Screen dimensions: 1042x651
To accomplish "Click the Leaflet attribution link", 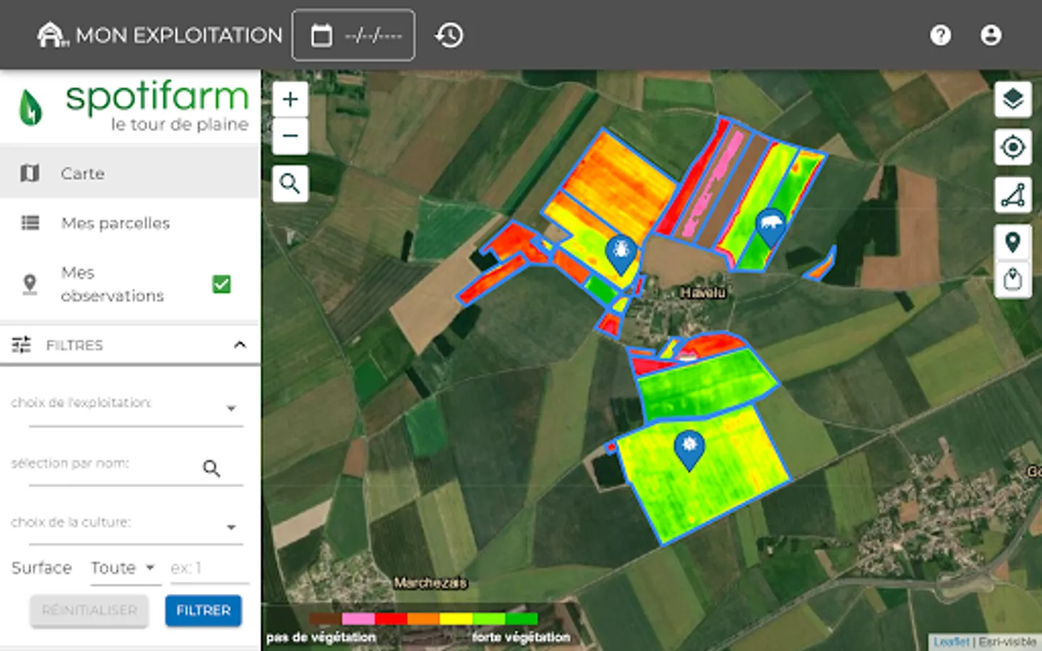I will (x=951, y=642).
